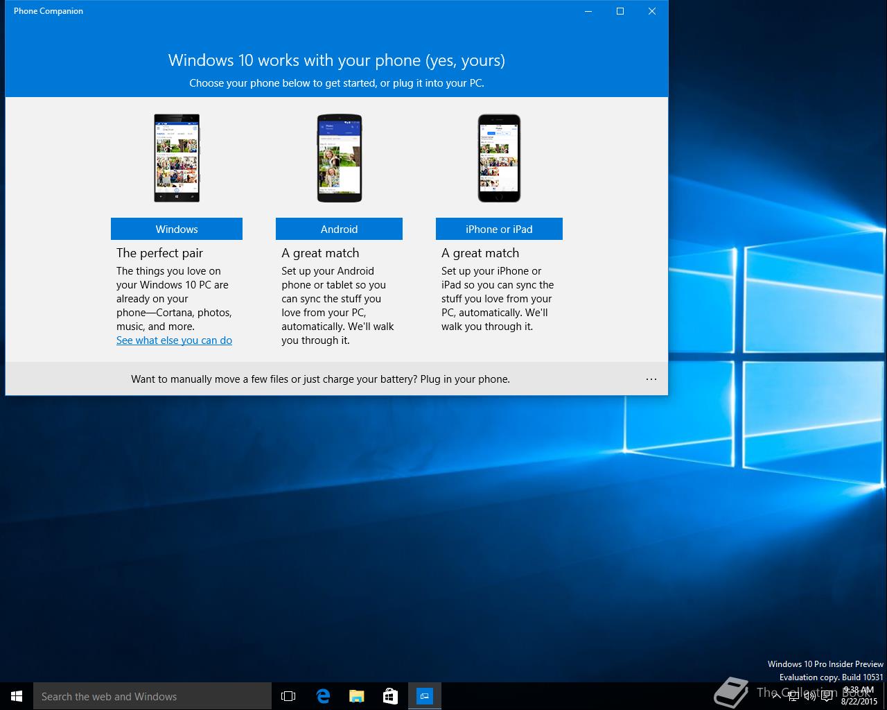
Task: Open the Store from the taskbar
Action: 390,696
